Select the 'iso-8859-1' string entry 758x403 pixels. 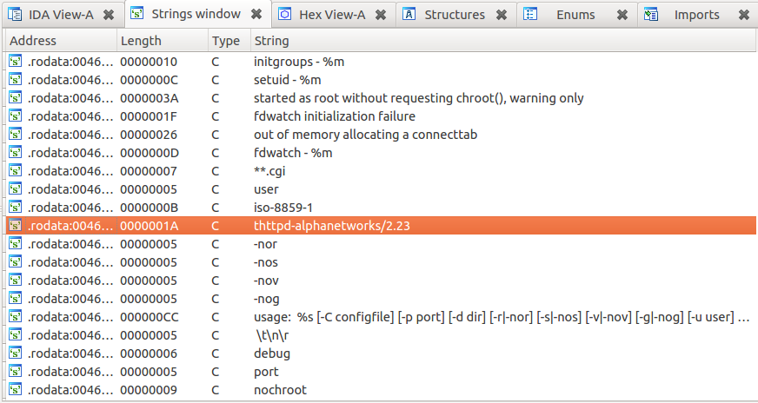pos(283,208)
